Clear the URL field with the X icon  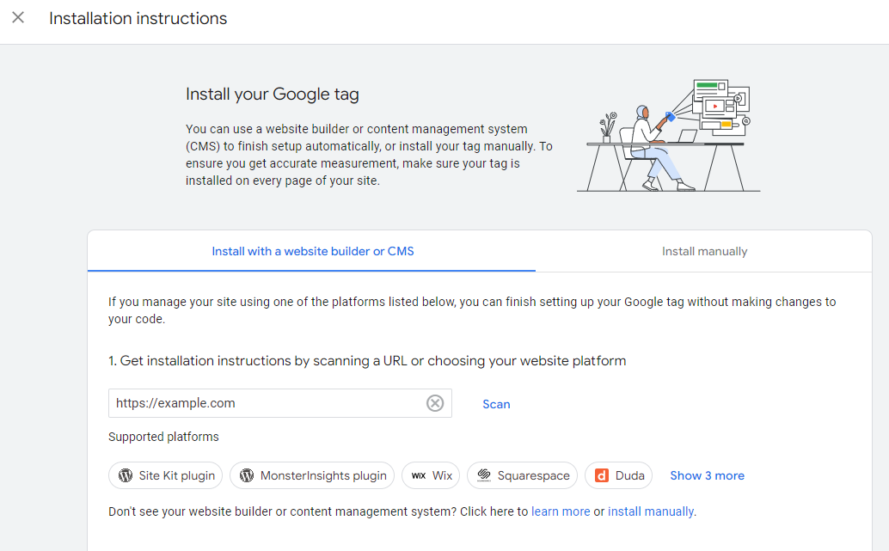(435, 403)
